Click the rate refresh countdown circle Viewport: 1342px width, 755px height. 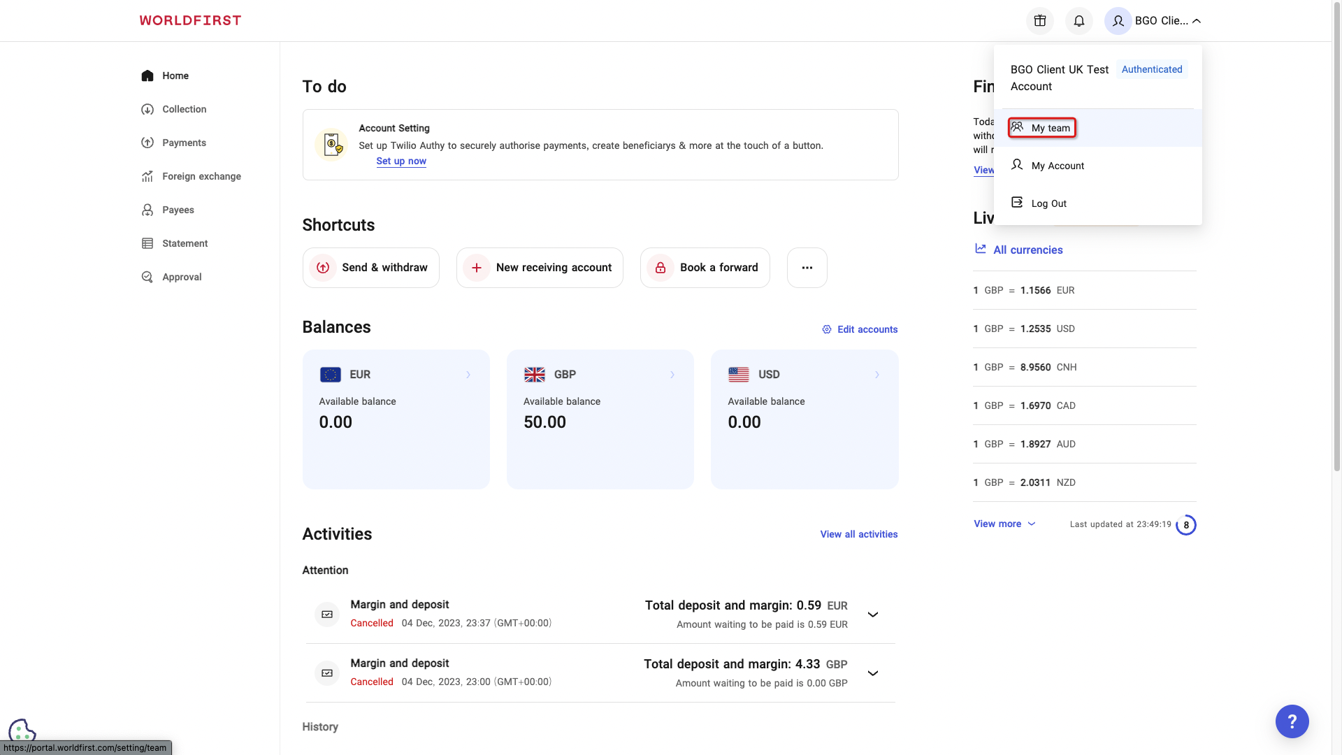(1186, 525)
